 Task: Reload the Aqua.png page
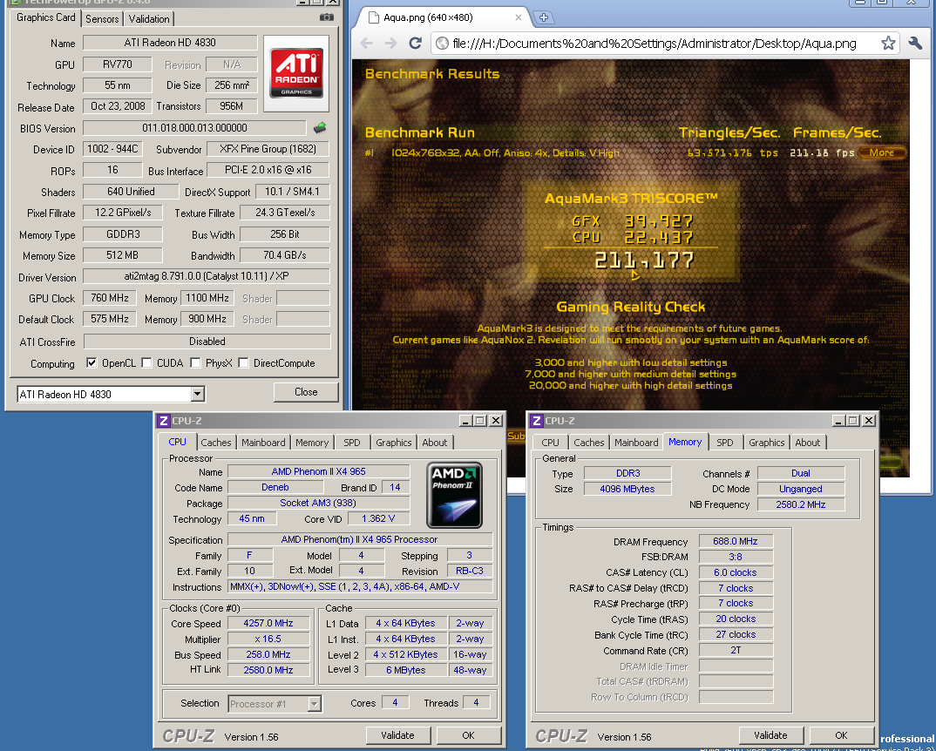click(x=415, y=43)
